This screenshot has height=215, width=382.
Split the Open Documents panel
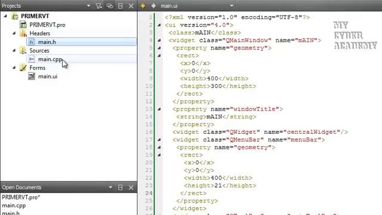[121, 188]
